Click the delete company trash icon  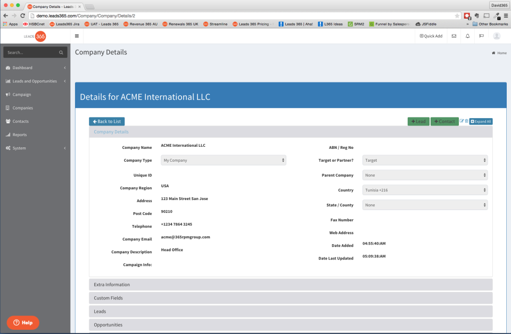point(466,121)
